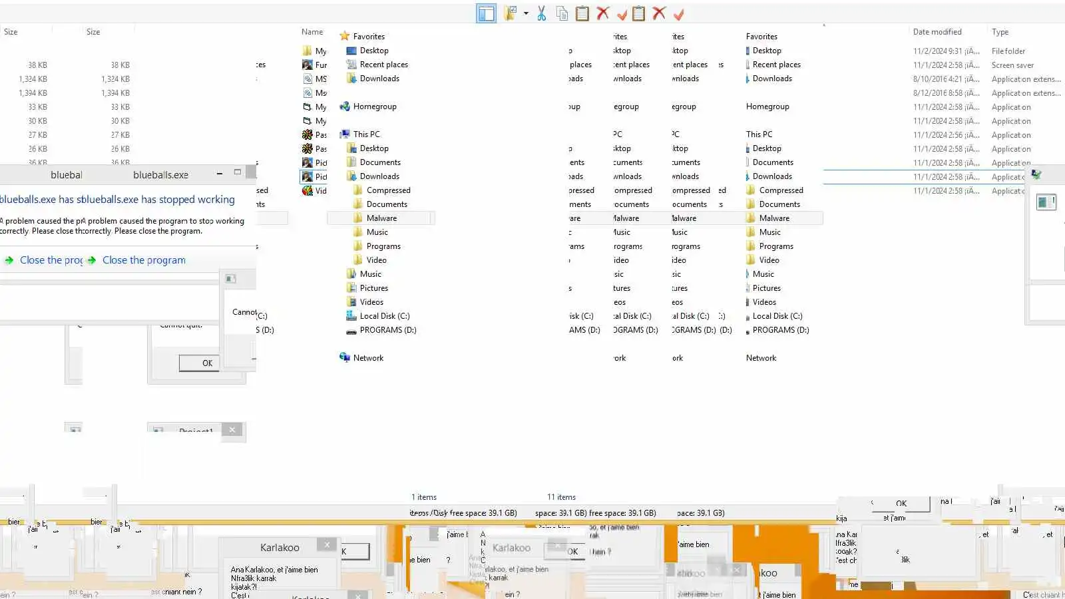Select Video folder beside its folder icon
The width and height of the screenshot is (1065, 599).
[376, 260]
